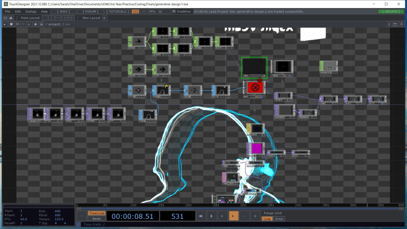Go back with the left arrow icon
This screenshot has height=229, width=407.
click(x=17, y=24)
